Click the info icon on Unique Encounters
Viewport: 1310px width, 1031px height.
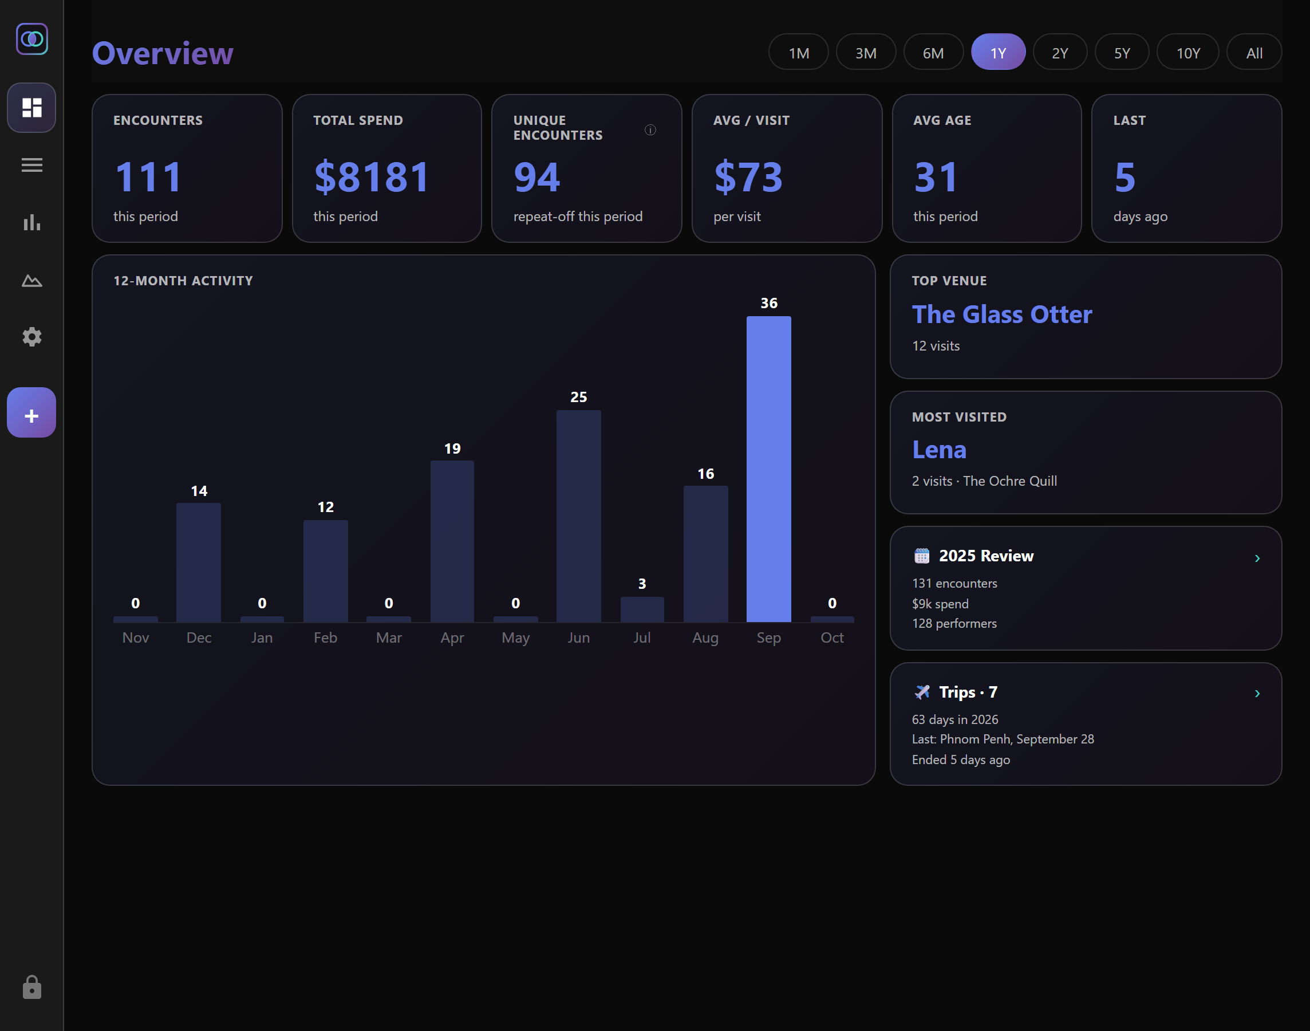point(650,130)
